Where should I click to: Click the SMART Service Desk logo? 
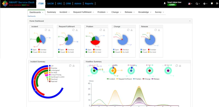pyautogui.click(x=18, y=4)
